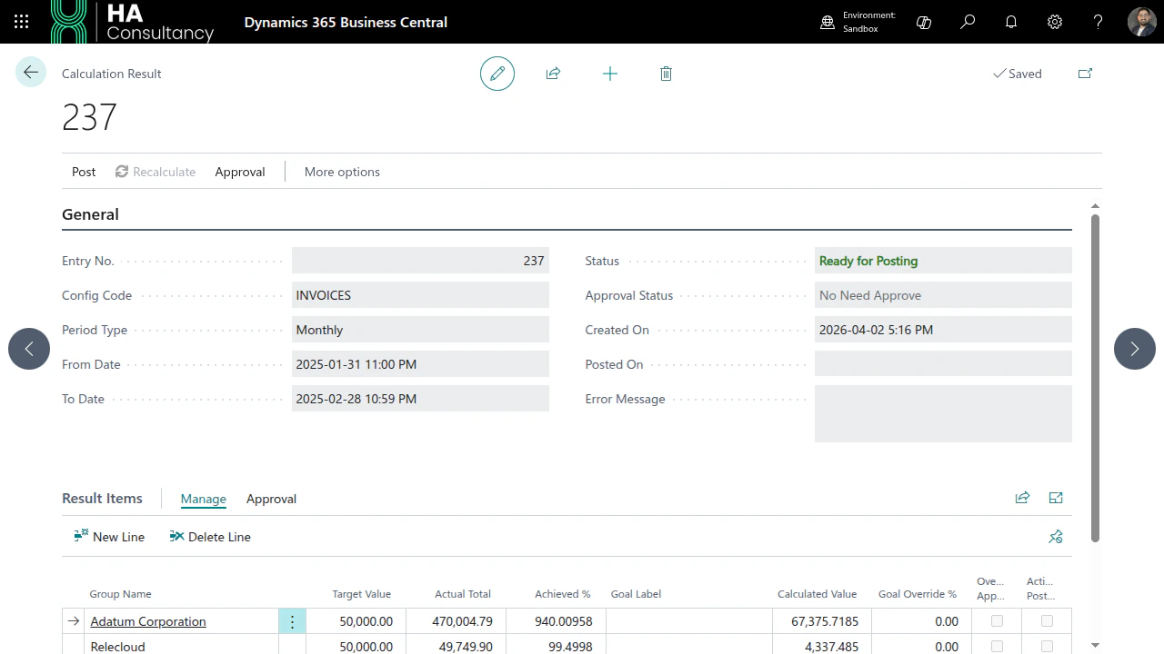Click the Entry No. field showing 237

[420, 261]
